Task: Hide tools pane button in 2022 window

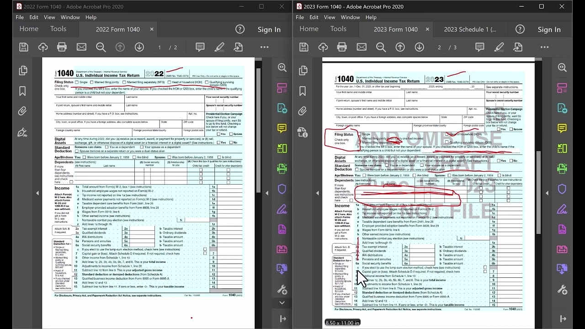Action: coord(283,318)
